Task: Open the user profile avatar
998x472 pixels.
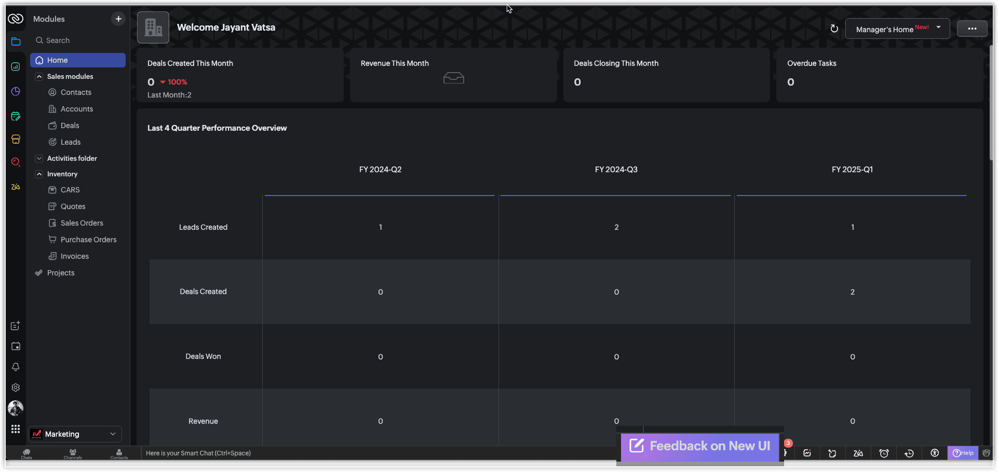Action: [x=16, y=408]
